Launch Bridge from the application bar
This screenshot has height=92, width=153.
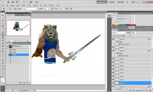[8, 2]
